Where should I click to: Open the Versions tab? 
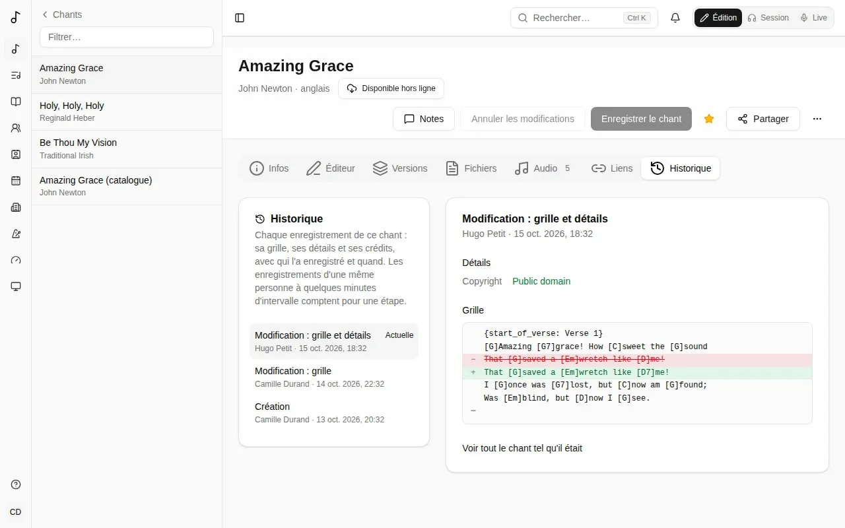pyautogui.click(x=400, y=168)
